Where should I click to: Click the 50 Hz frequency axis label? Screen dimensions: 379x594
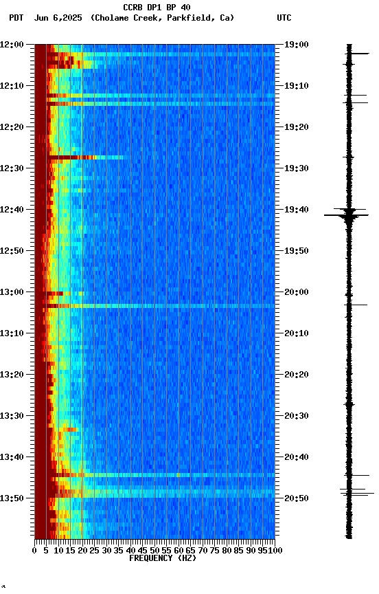[154, 551]
